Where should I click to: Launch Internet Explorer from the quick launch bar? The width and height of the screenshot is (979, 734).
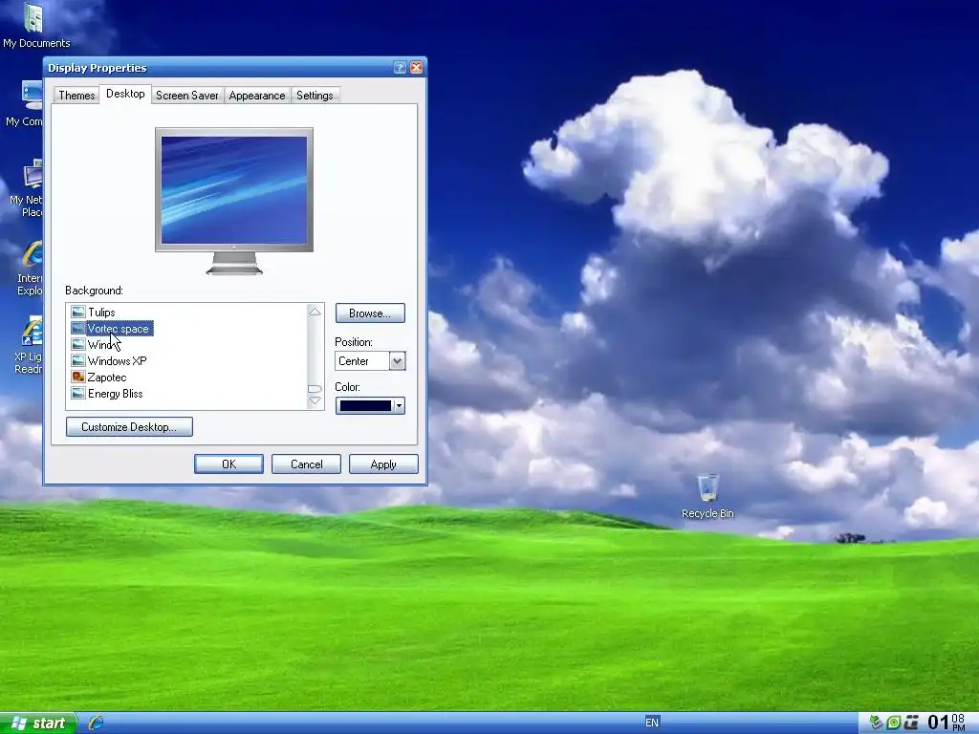(x=96, y=723)
